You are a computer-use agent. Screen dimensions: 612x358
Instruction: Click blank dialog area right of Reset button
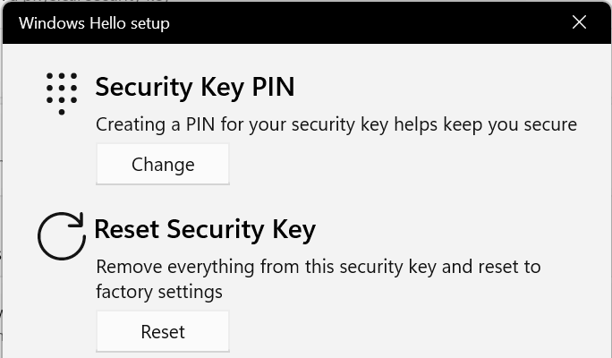coord(403,332)
